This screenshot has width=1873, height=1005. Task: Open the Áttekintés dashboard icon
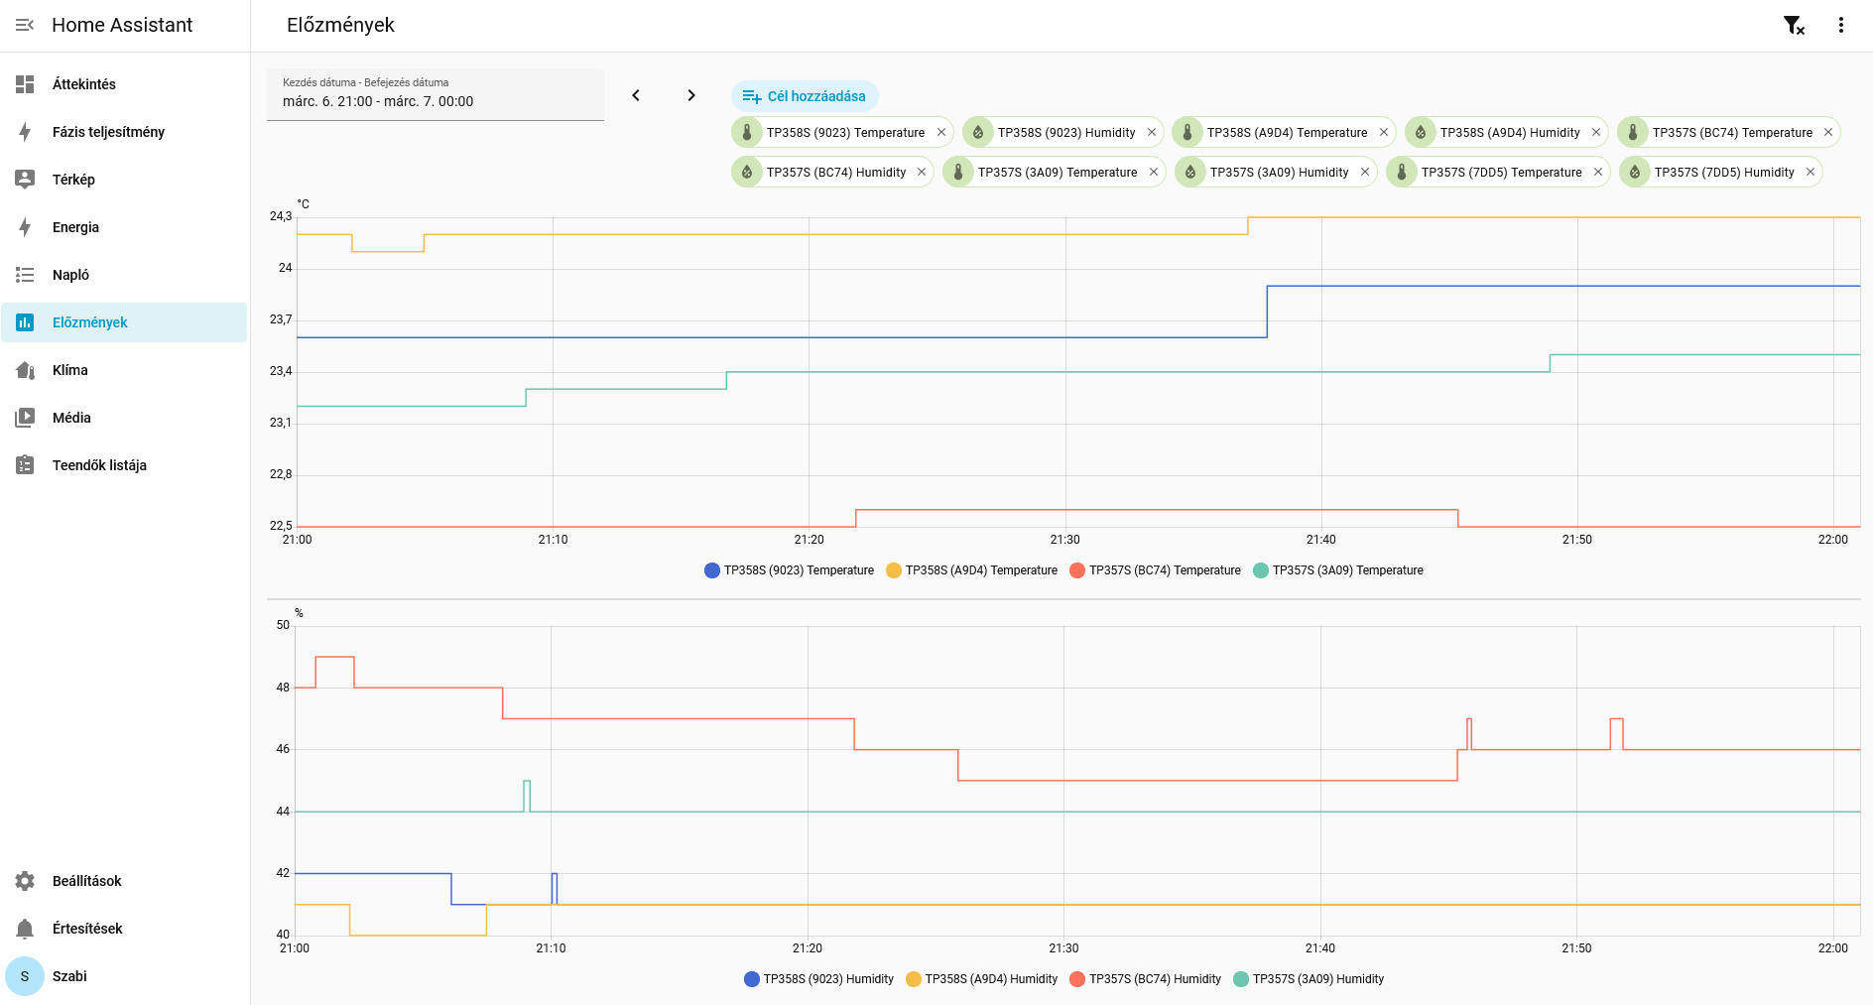click(25, 84)
